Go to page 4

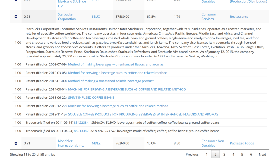(233, 154)
